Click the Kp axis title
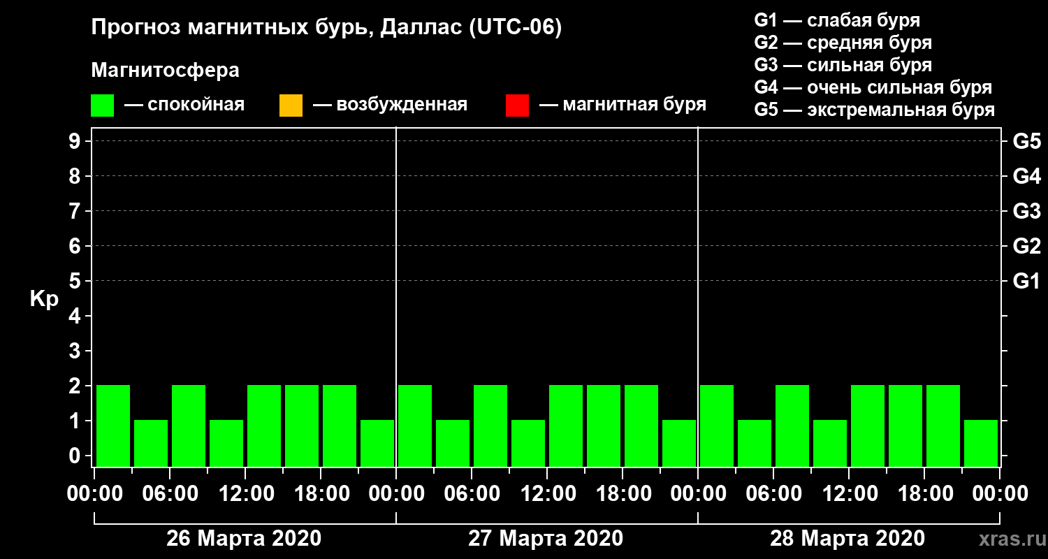The height and width of the screenshot is (559, 1048). point(44,300)
